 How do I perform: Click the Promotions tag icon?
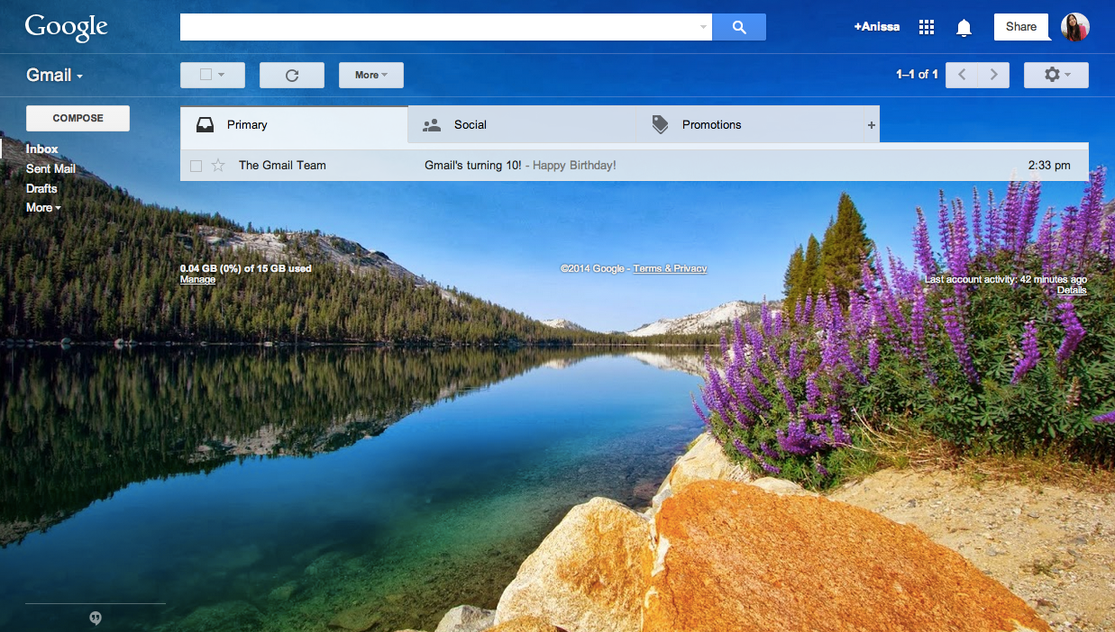[659, 124]
